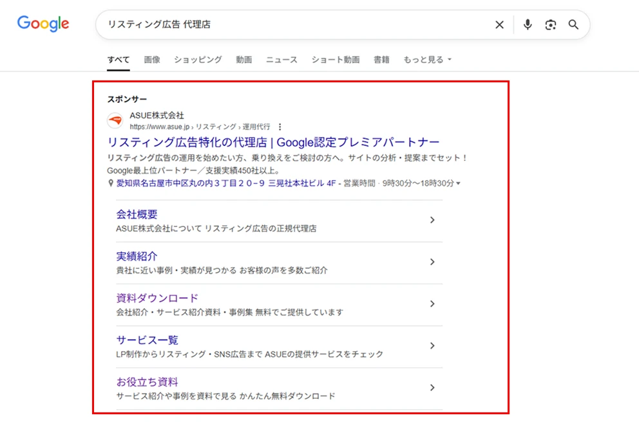
Task: Open the 愛知県名古屋市中区丸の内 address link
Action: click(x=225, y=183)
